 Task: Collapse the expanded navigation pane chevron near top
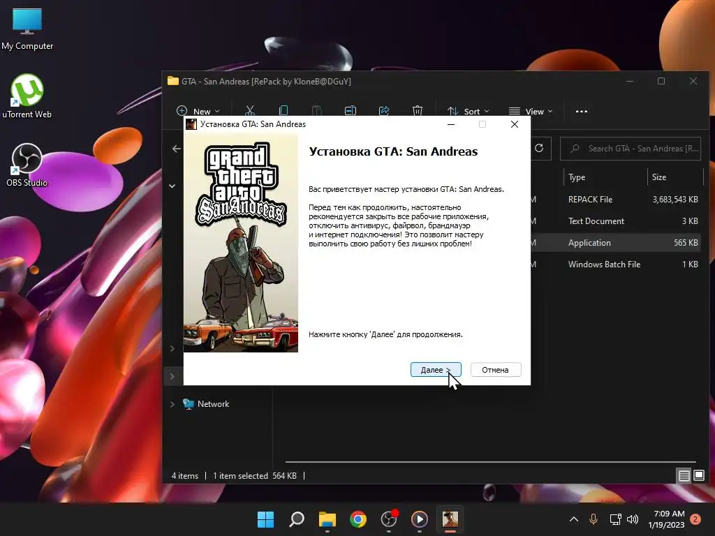pos(172,186)
